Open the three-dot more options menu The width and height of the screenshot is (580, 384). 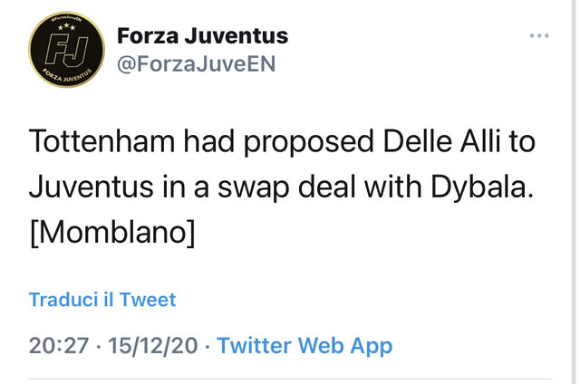point(539,36)
